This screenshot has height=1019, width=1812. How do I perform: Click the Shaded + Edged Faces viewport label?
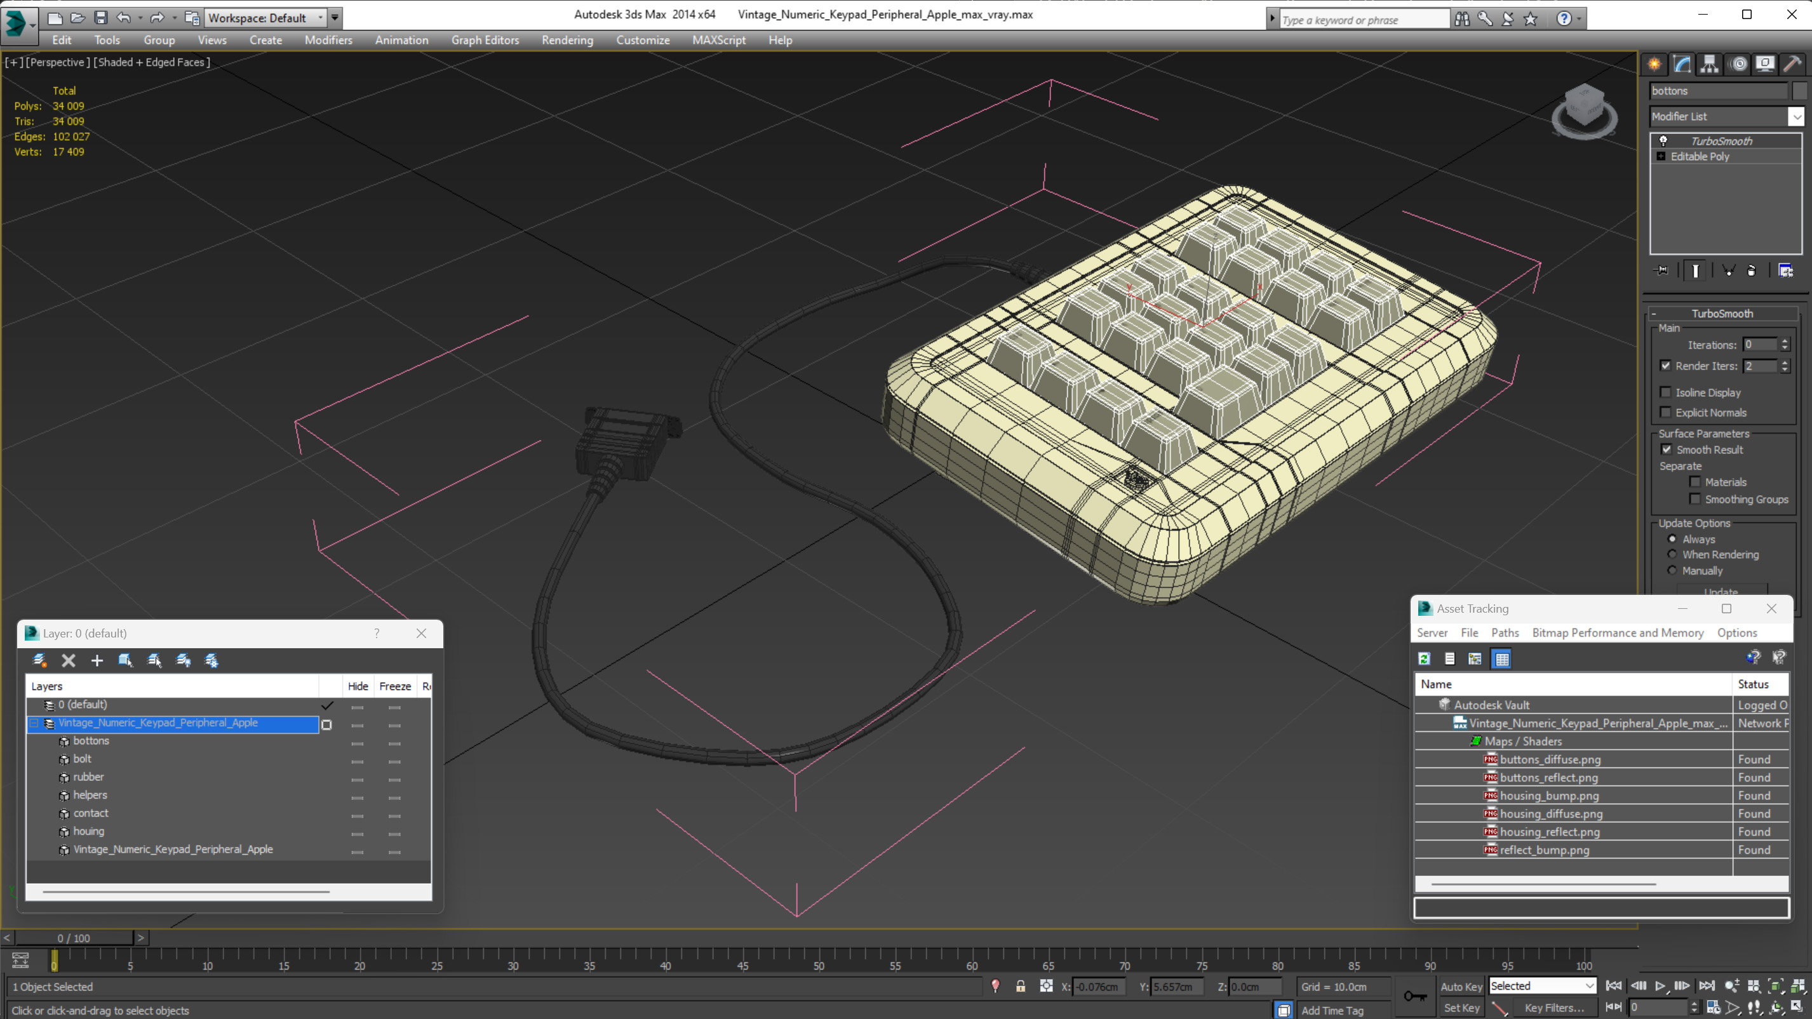click(152, 62)
